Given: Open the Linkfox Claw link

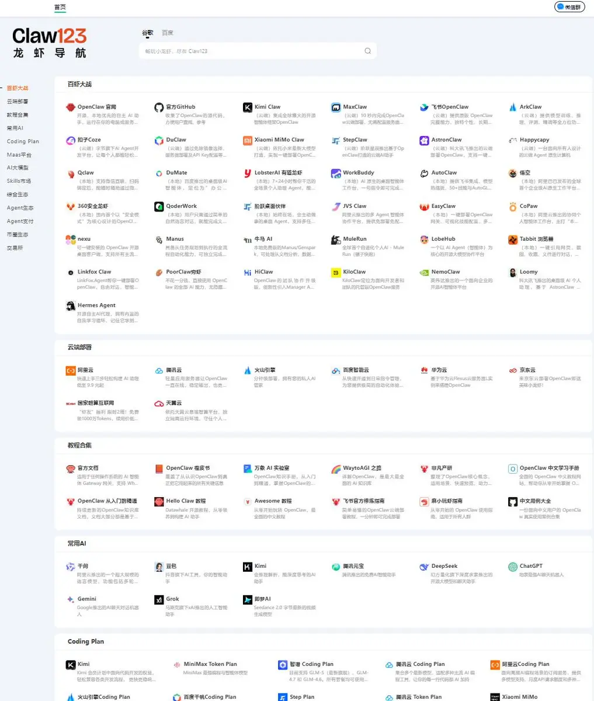Looking at the screenshot, I should pos(94,272).
